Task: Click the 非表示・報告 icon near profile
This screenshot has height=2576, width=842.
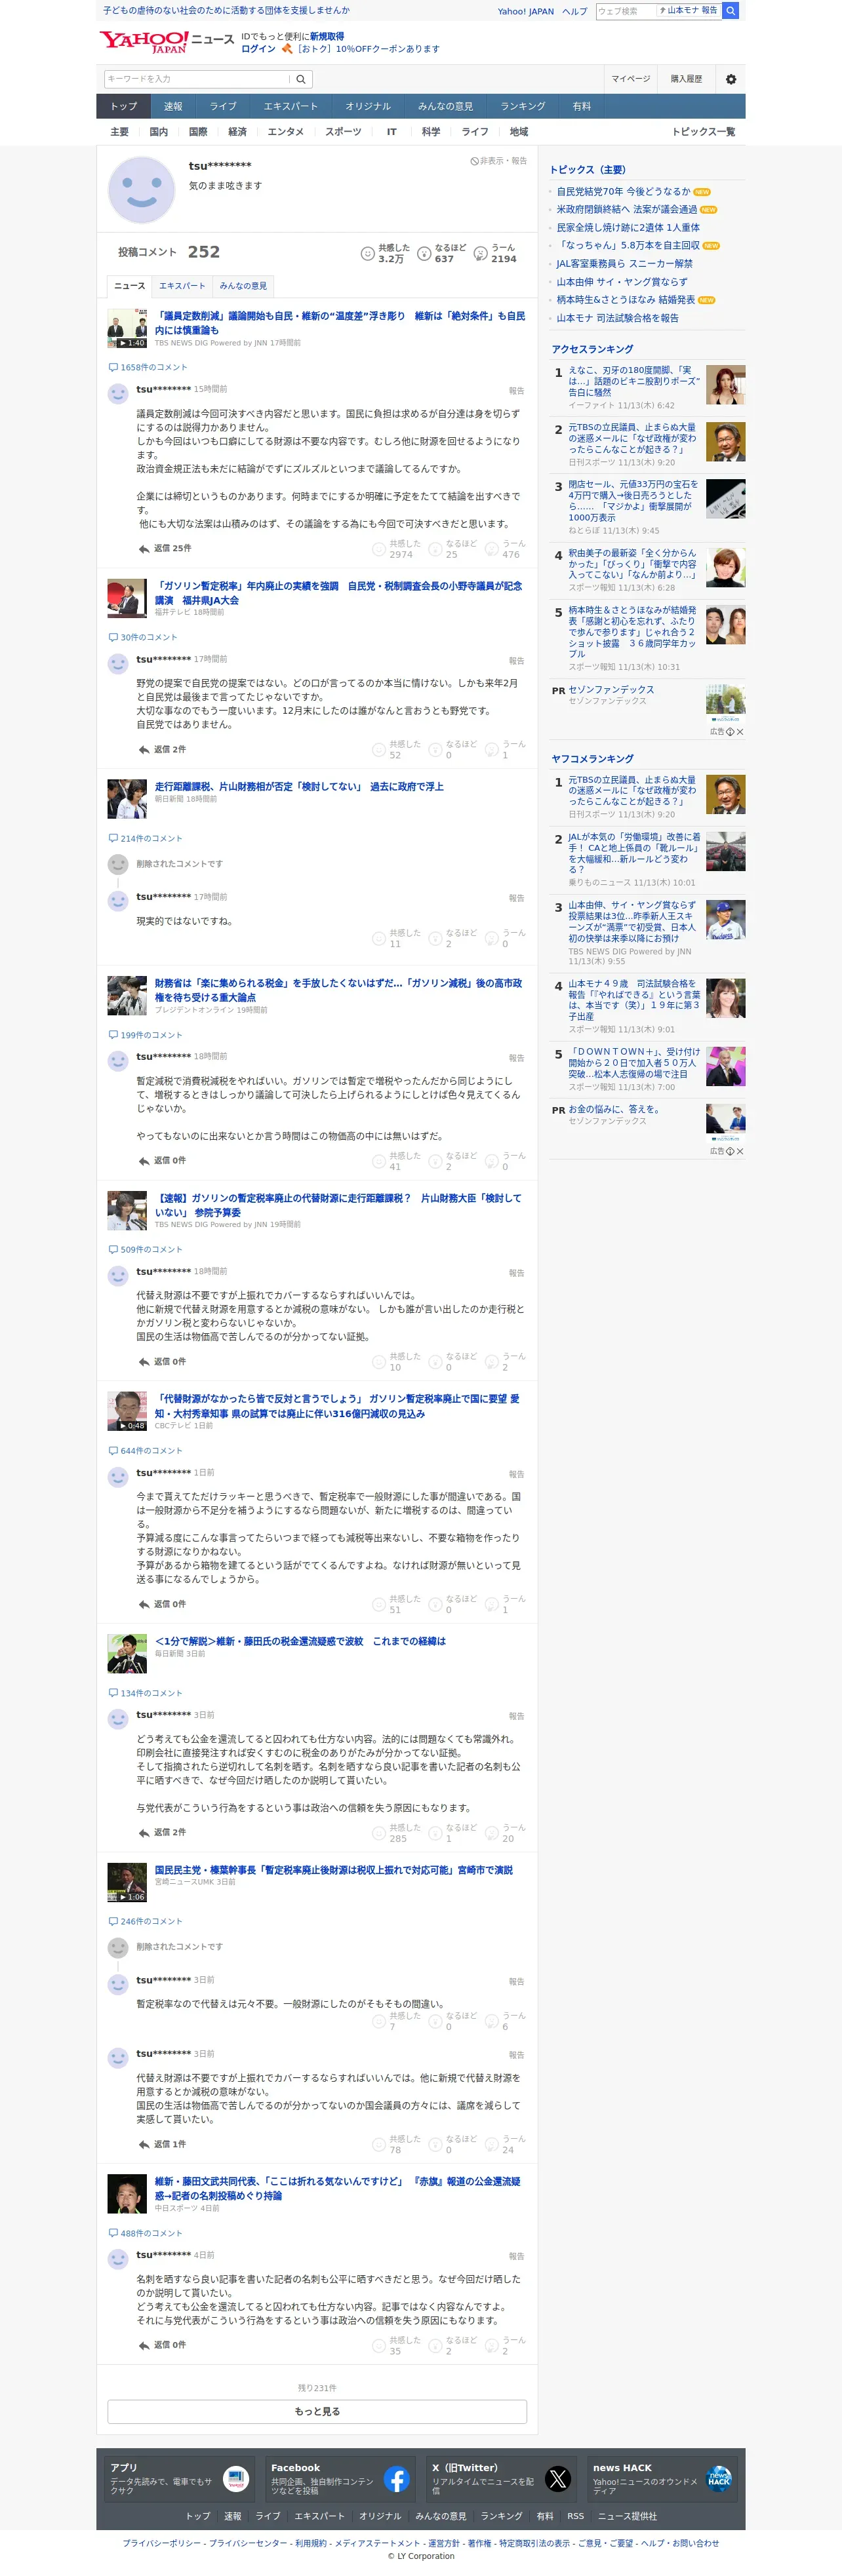Action: click(474, 161)
